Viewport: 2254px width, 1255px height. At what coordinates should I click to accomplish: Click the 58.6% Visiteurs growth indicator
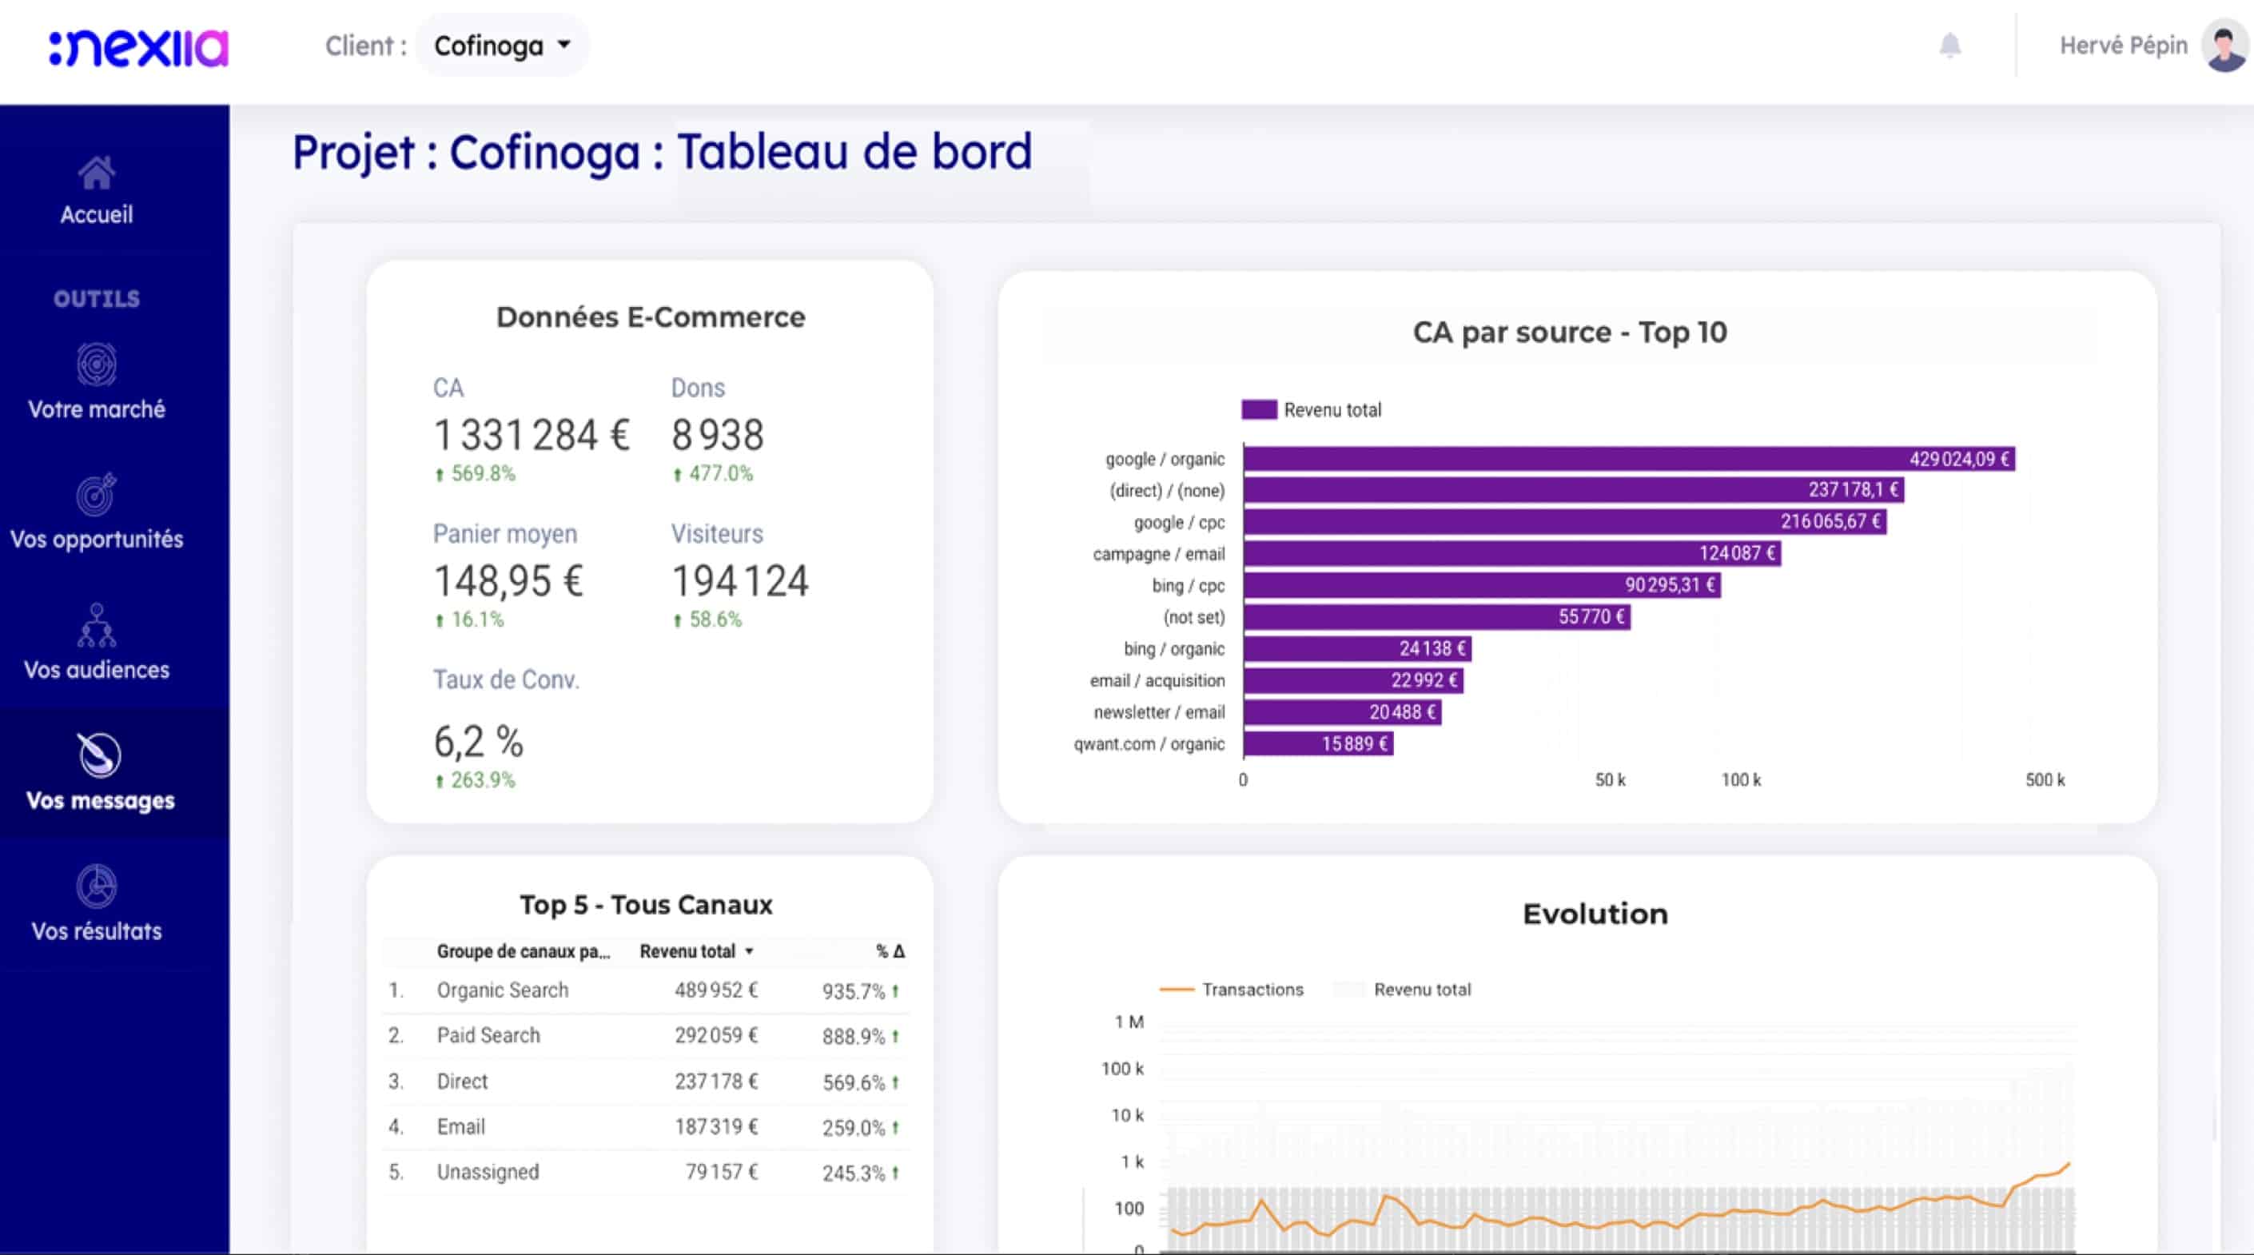click(x=707, y=620)
